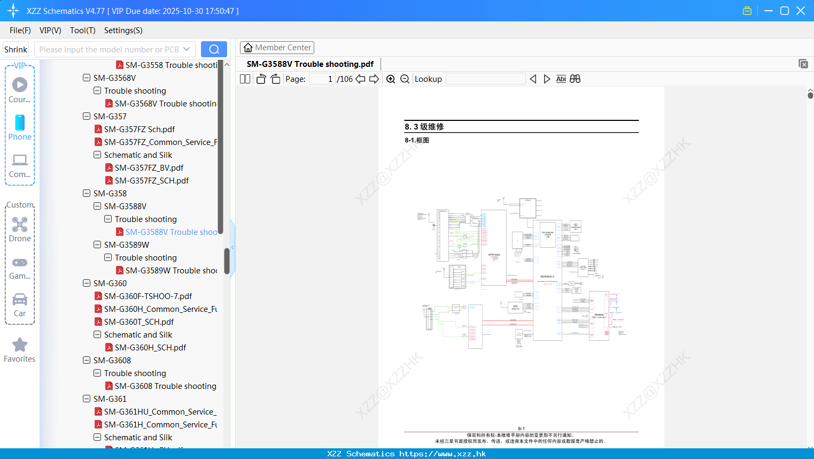Viewport: 814px width, 459px height.
Task: Collapse Schematic and Silk under SM-G357
Action: point(97,155)
